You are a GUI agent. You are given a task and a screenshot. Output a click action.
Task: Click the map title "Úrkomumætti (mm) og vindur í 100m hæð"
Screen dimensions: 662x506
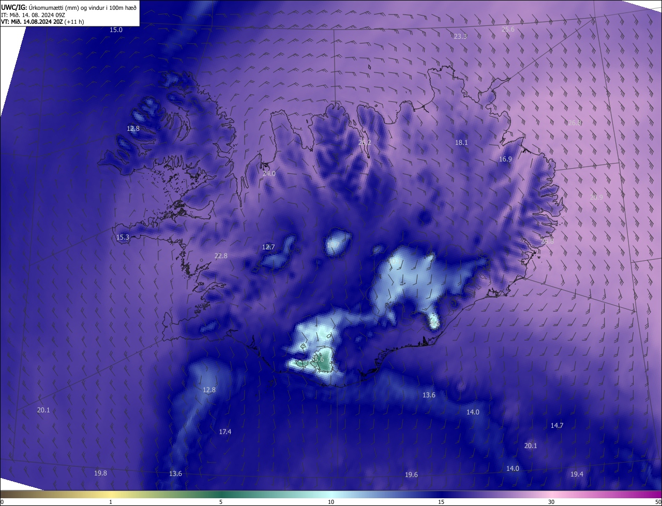(83, 7)
